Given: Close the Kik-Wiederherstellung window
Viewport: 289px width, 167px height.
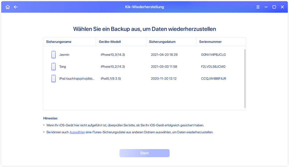Looking at the screenshot, I should tap(282, 7).
